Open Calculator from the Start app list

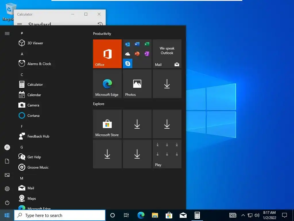[51, 84]
